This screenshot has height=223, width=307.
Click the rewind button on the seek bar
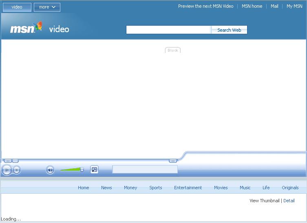(x=8, y=161)
